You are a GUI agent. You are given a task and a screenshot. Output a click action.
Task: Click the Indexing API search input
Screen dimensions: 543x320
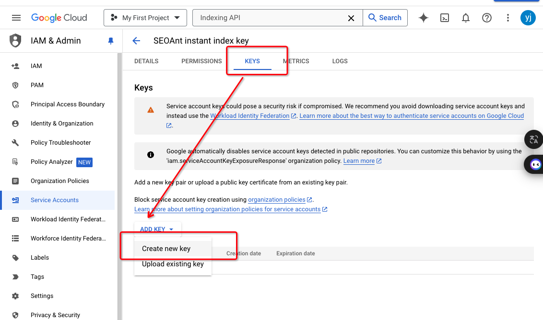271,18
